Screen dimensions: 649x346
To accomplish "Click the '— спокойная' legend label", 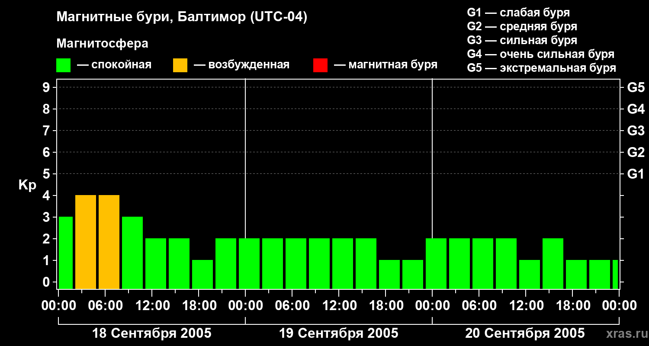I will coord(114,65).
